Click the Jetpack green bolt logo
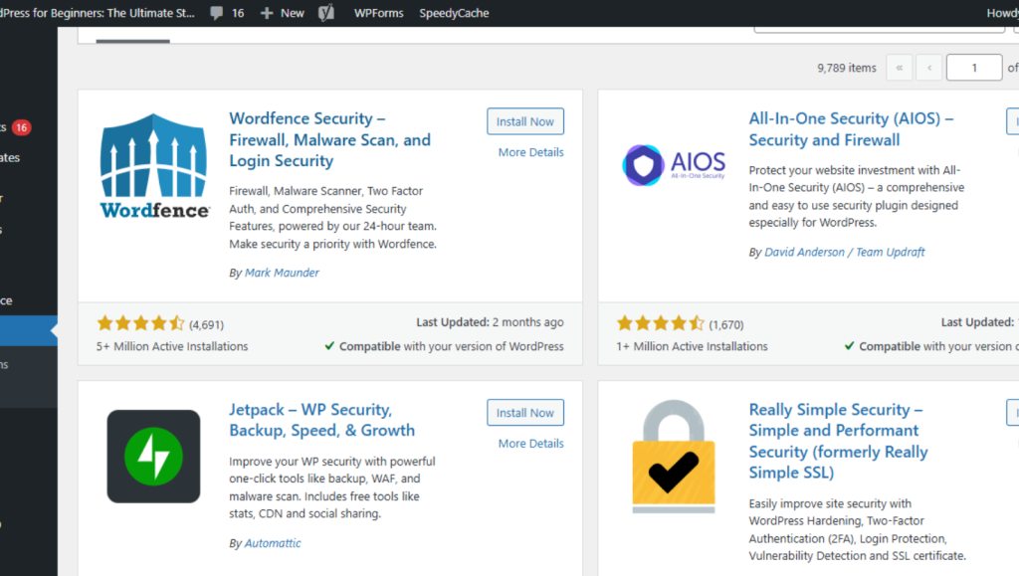Viewport: 1019px width, 576px height. (x=153, y=457)
